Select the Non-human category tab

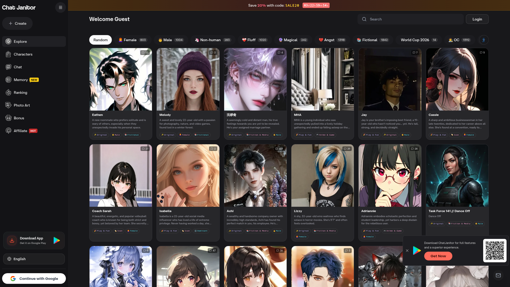[213, 40]
